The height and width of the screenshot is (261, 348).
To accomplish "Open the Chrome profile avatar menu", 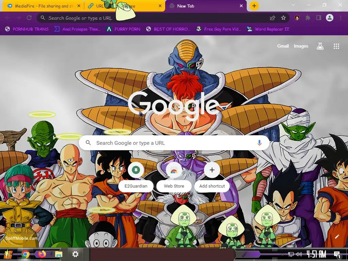I will pos(330,18).
